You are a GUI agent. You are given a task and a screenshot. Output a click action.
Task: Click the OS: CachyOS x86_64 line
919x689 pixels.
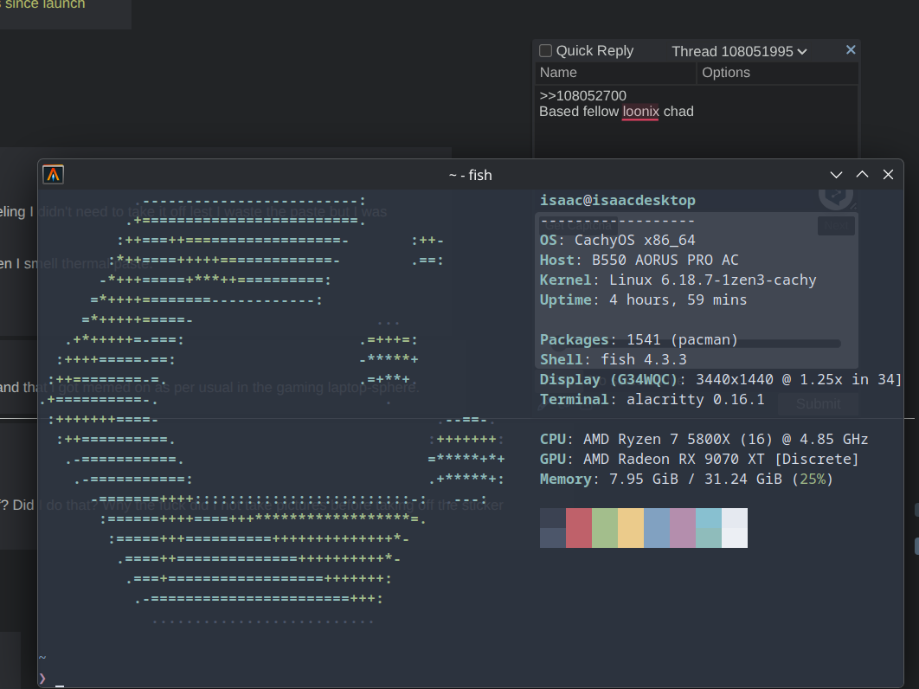coord(618,241)
